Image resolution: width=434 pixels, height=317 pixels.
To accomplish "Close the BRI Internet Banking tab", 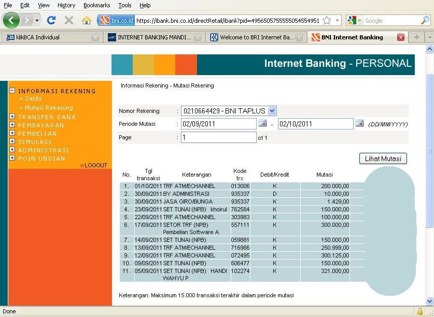I will click(x=299, y=37).
